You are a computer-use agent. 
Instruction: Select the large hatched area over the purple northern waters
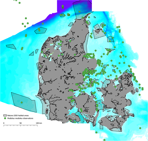click(x=82, y=9)
